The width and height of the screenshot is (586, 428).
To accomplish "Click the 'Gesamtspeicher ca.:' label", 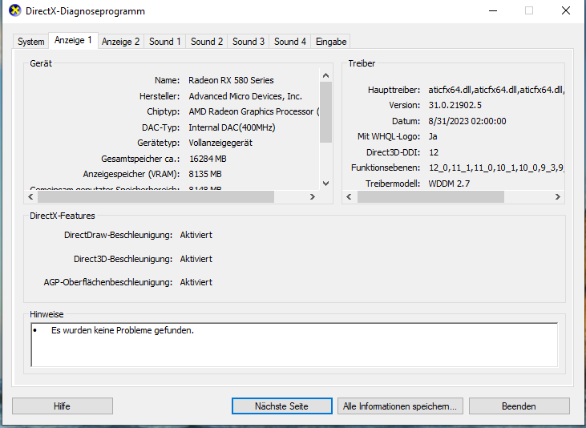I will (x=140, y=159).
